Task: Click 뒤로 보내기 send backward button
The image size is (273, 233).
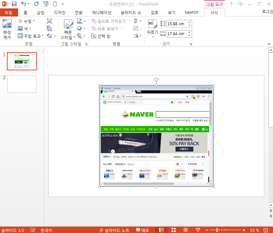Action: 105,29
